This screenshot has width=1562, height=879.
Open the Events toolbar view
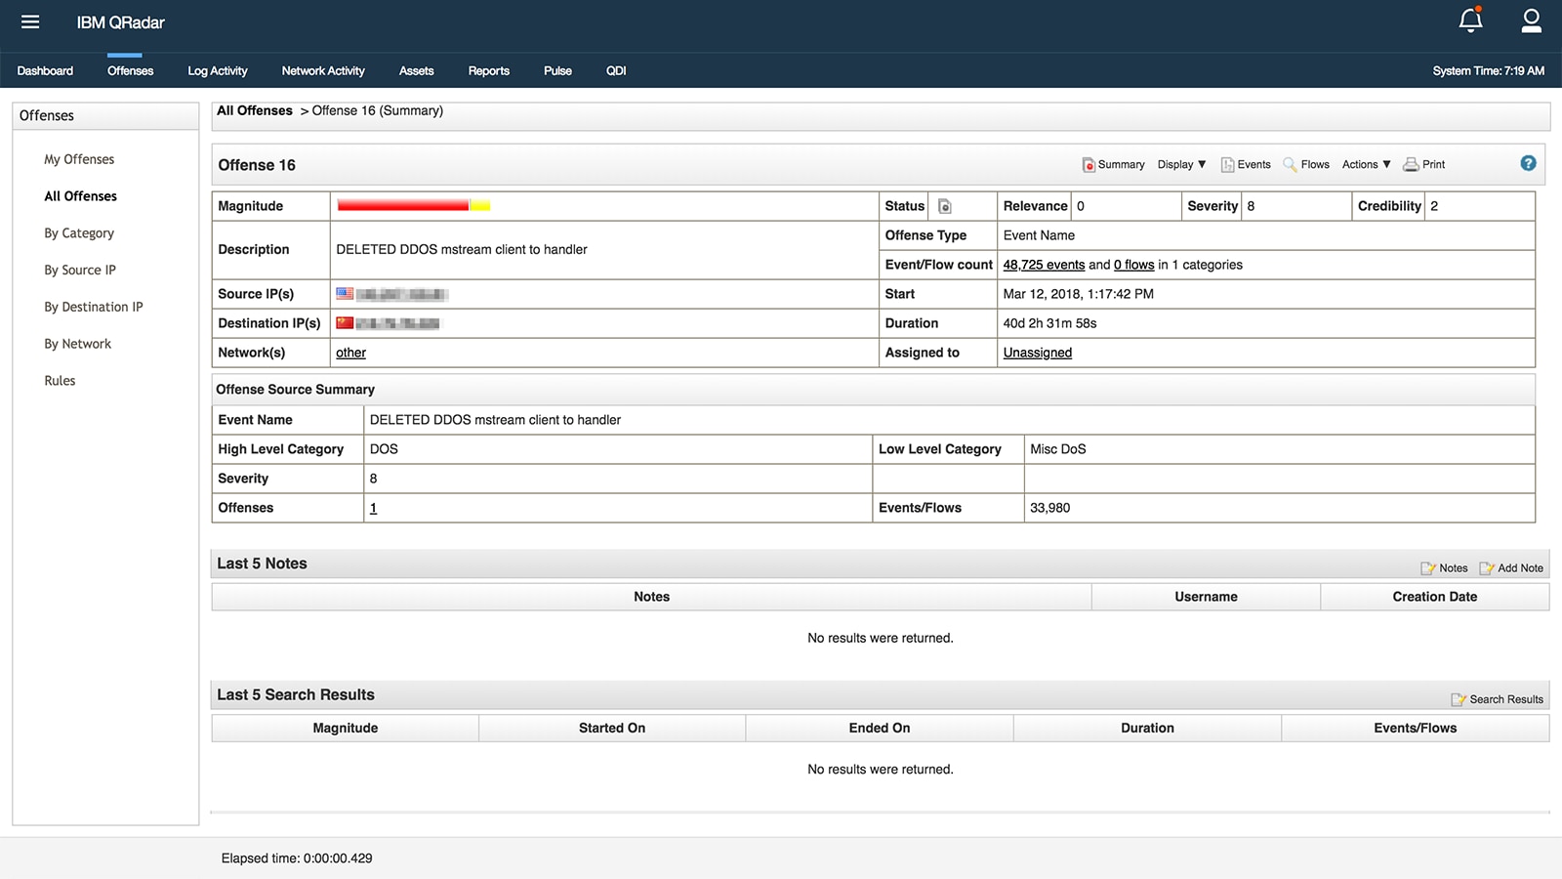[1246, 164]
